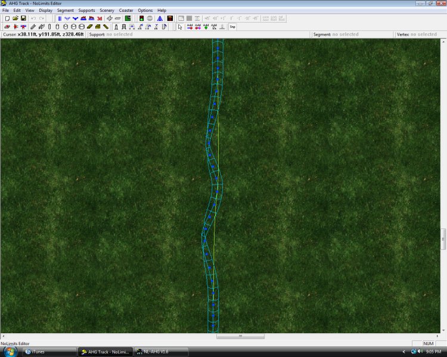Open the File menu
This screenshot has height=357, width=447.
pos(5,10)
